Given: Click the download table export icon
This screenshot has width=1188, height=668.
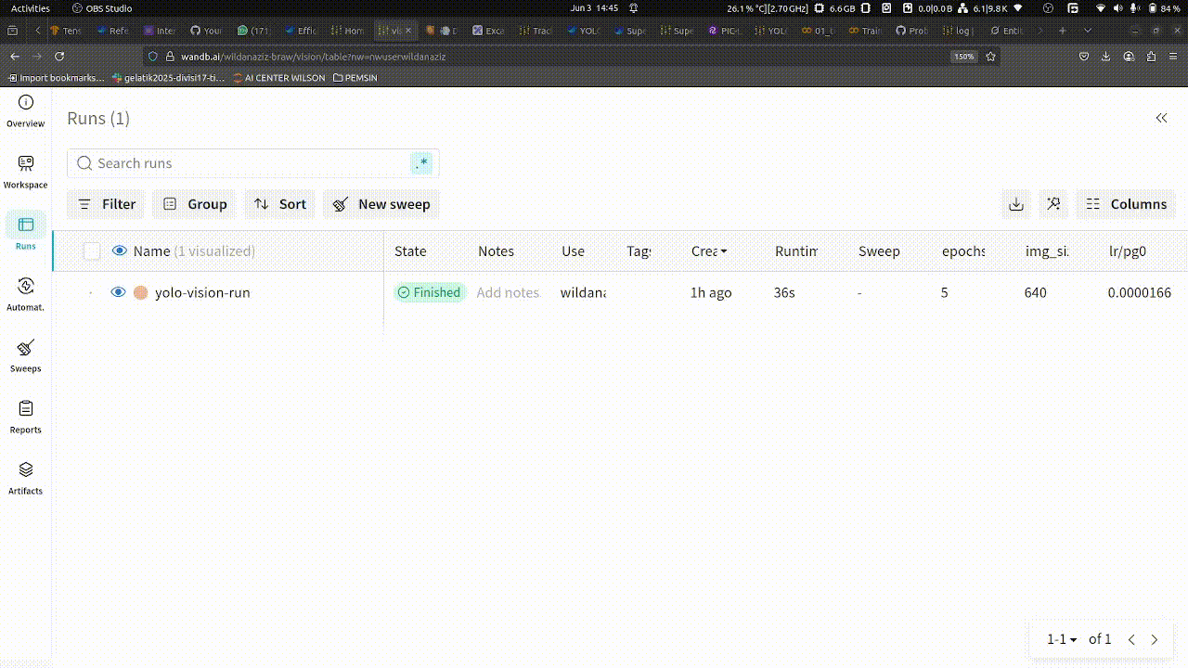Looking at the screenshot, I should (1016, 204).
